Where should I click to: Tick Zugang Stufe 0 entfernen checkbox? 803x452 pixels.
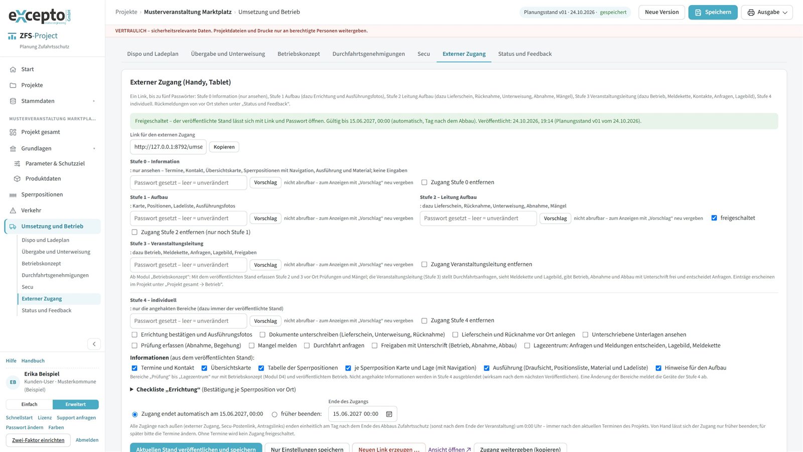tap(424, 182)
